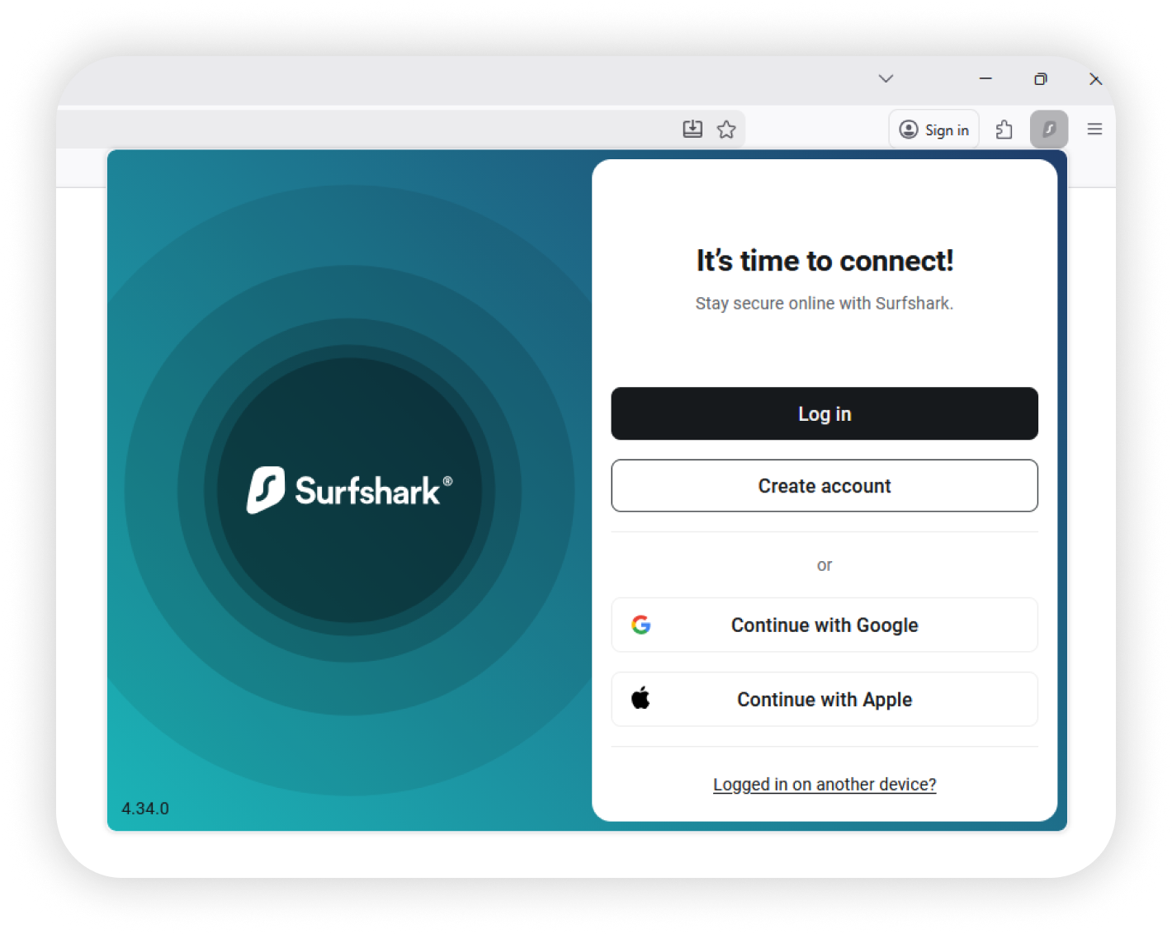Open the Logged in on another device link
Image resolution: width=1172 pixels, height=934 pixels.
[825, 784]
